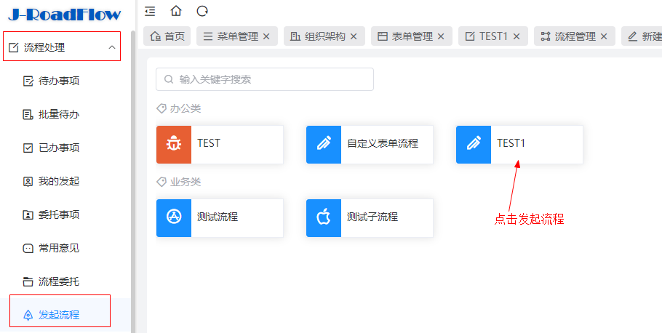The image size is (662, 333).
Task: Start the 测试子流程 flow card
Action: coord(370,218)
